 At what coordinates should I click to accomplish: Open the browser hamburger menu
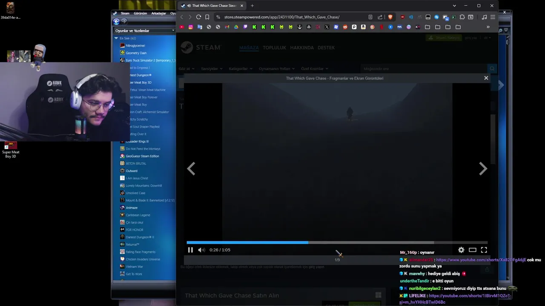click(x=493, y=17)
